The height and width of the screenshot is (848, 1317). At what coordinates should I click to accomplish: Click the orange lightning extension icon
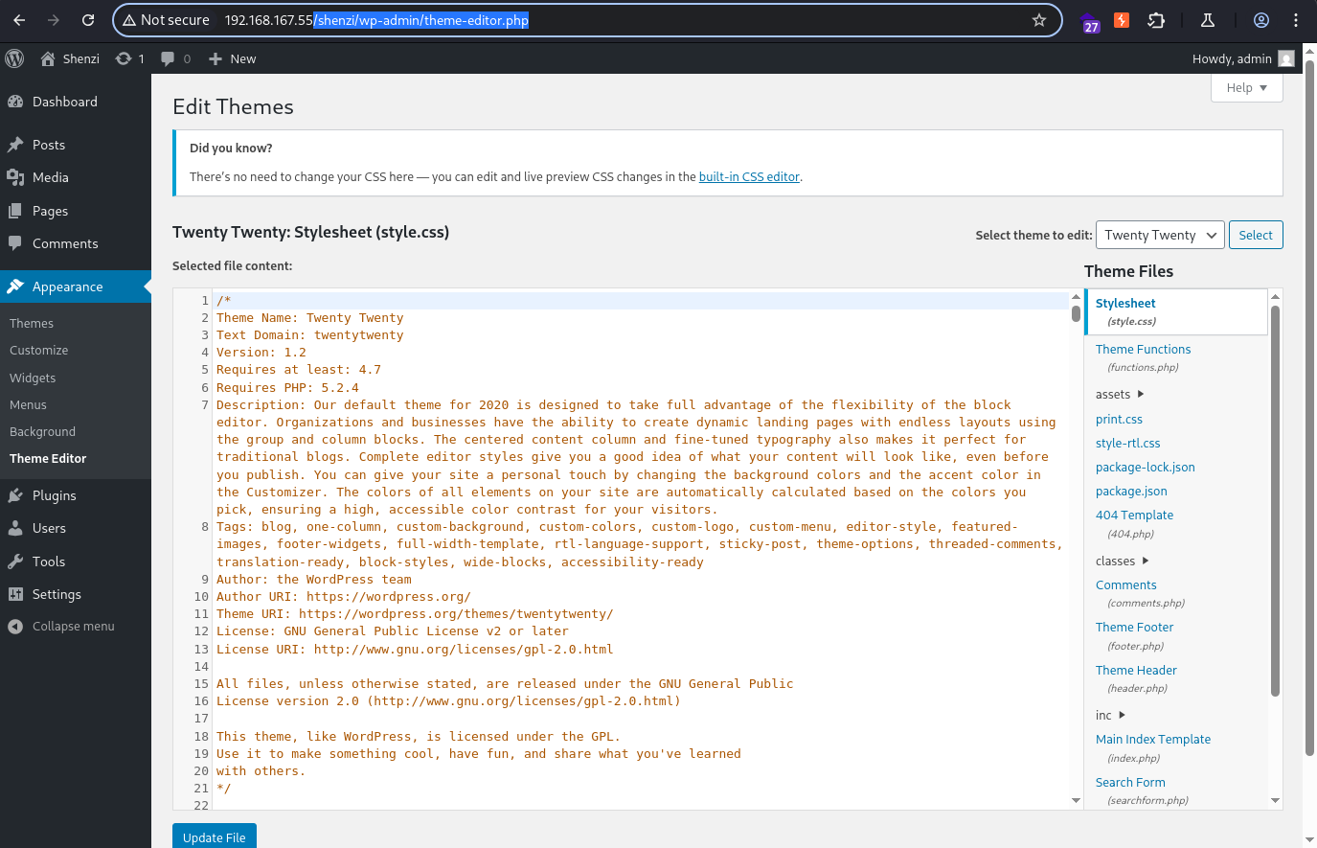click(1122, 20)
